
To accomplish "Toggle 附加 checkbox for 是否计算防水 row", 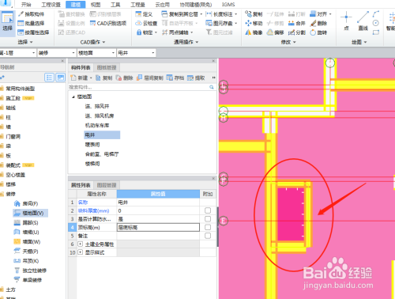I will coord(208,219).
